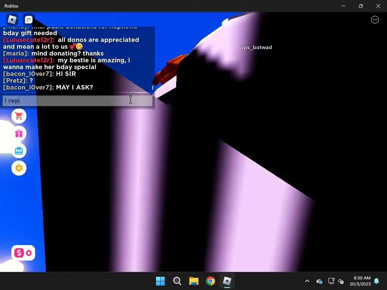Open the orange settings gear
This screenshot has width=387, height=290.
(x=19, y=168)
